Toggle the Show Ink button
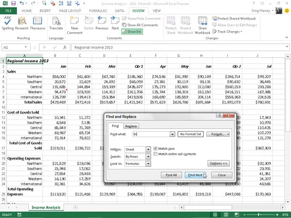 click(x=132, y=32)
